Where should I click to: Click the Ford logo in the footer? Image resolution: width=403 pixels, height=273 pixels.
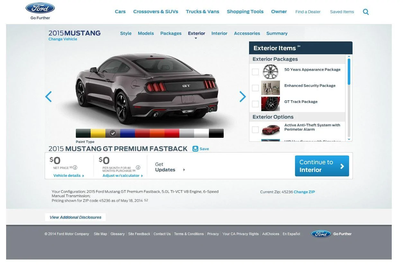(321, 234)
